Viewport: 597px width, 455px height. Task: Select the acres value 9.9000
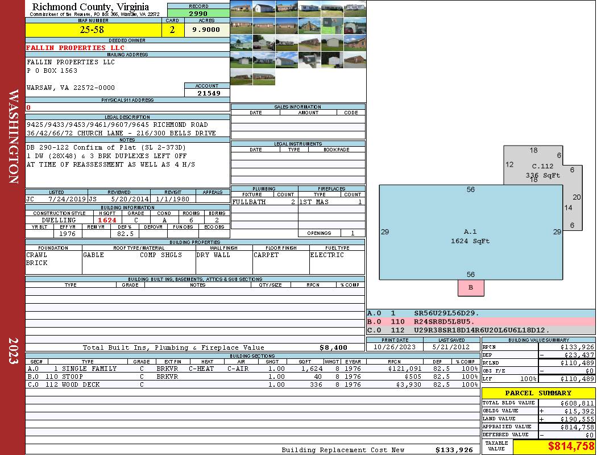tap(206, 30)
